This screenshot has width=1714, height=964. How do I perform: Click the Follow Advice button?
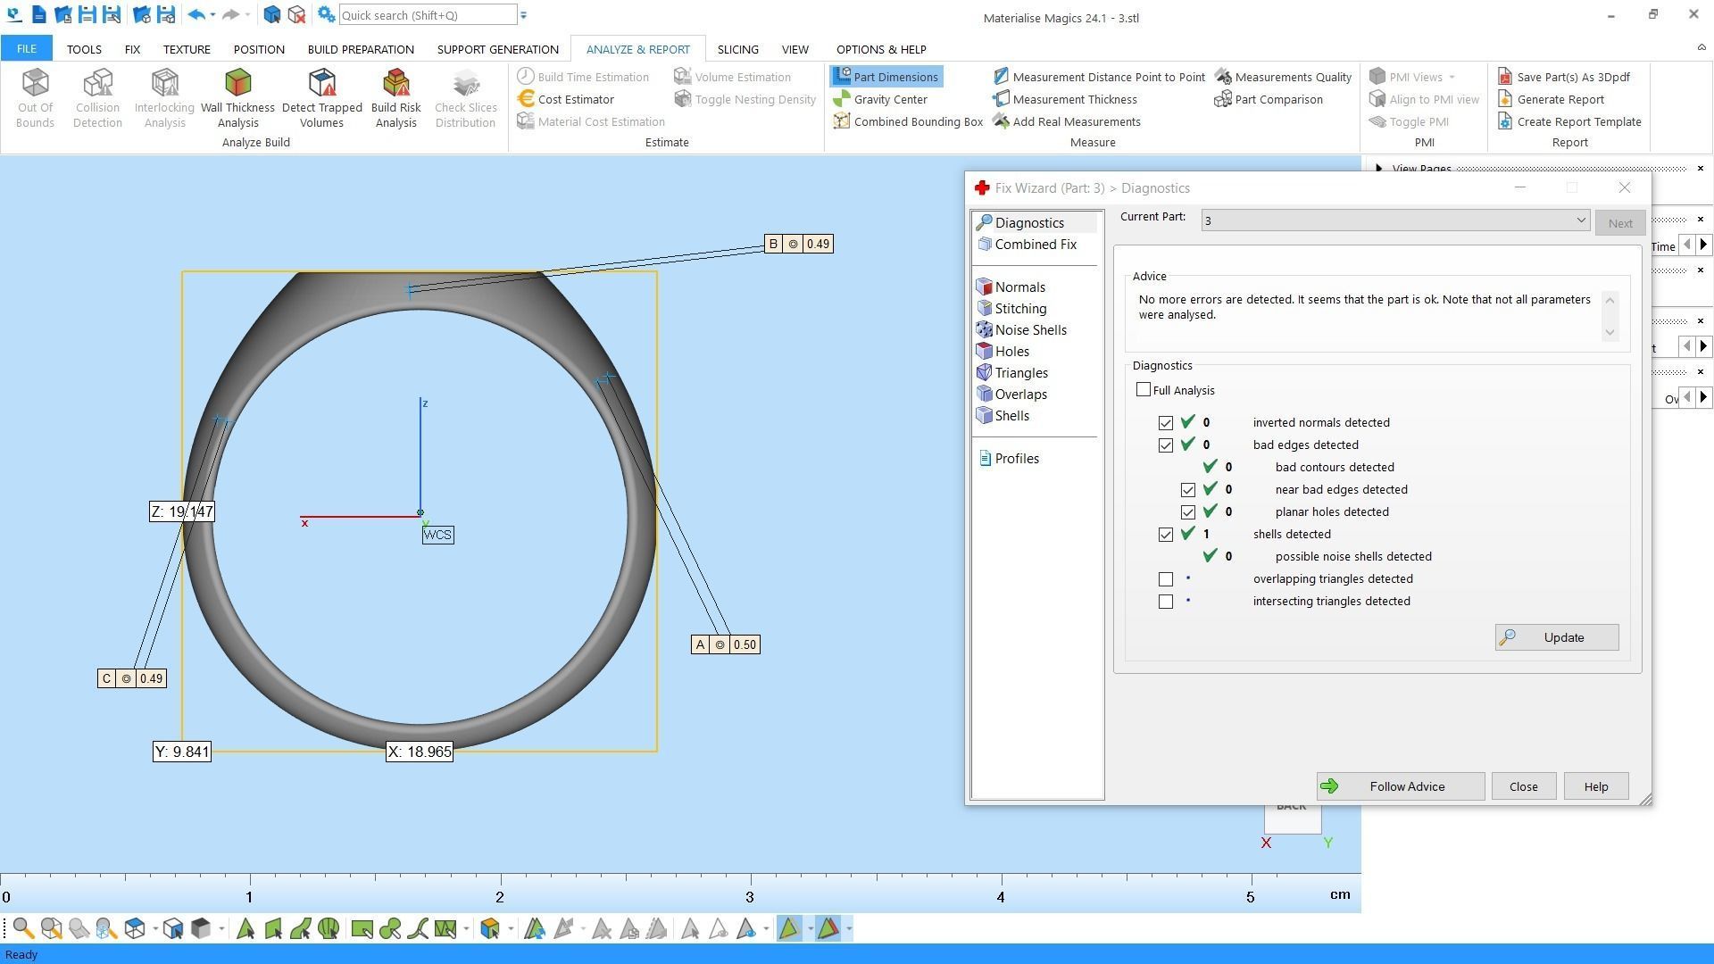(1400, 786)
